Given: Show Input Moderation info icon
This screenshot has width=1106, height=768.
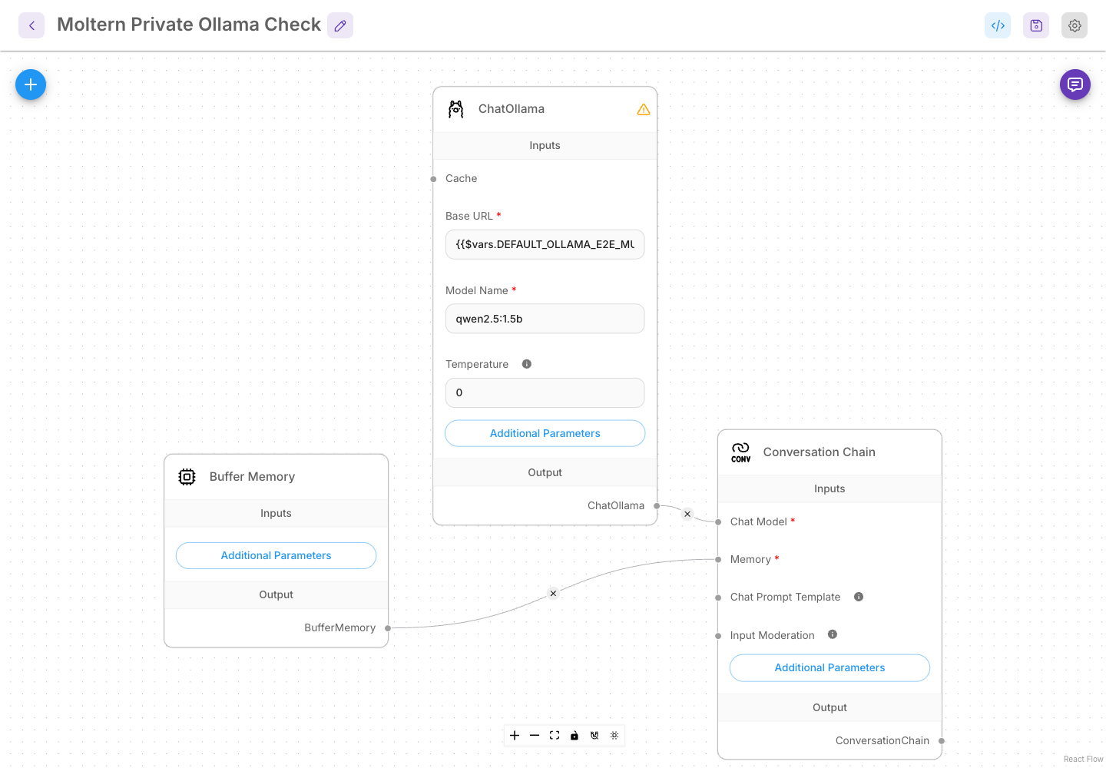Looking at the screenshot, I should click(833, 634).
